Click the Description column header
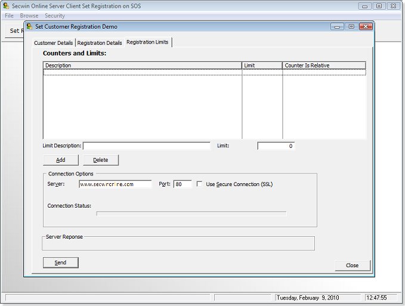405x306 pixels. (x=142, y=66)
